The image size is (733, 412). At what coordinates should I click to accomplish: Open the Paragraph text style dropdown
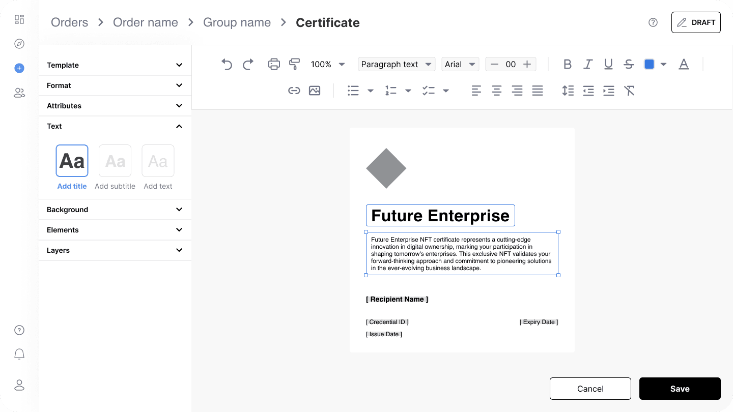397,64
